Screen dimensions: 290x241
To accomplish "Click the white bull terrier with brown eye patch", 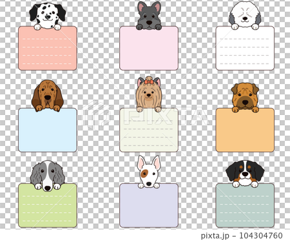I will tap(149, 172).
